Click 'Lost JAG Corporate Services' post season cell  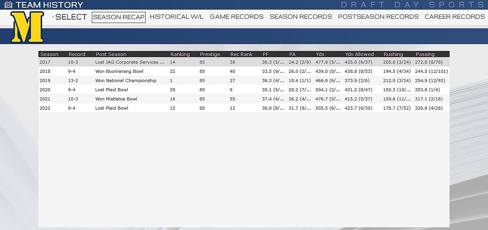tap(130, 62)
